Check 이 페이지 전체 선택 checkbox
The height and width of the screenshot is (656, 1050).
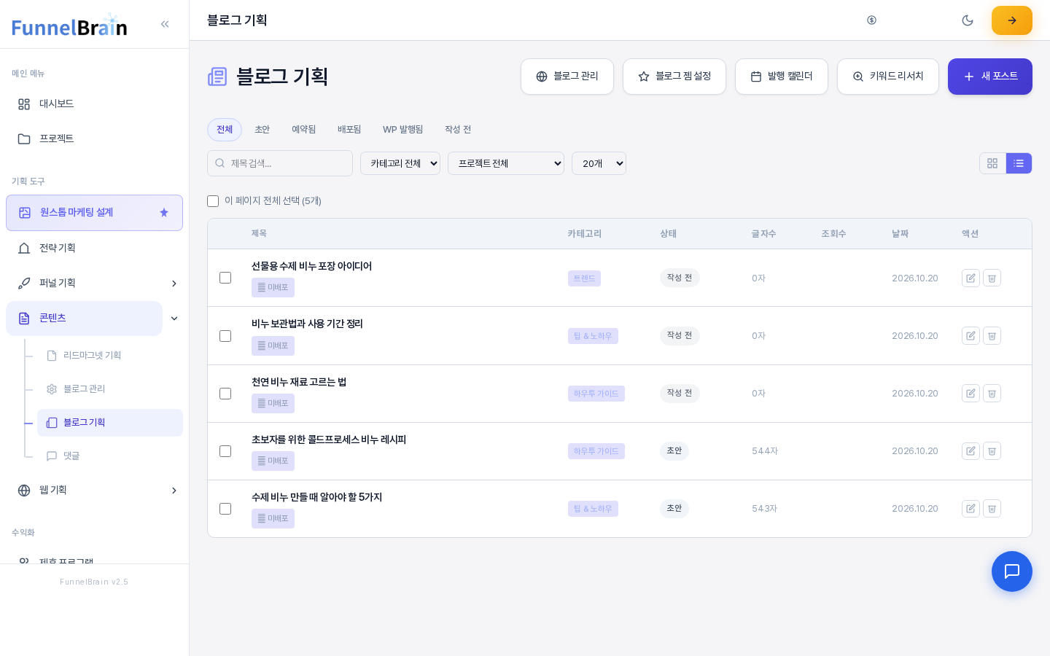pos(213,201)
